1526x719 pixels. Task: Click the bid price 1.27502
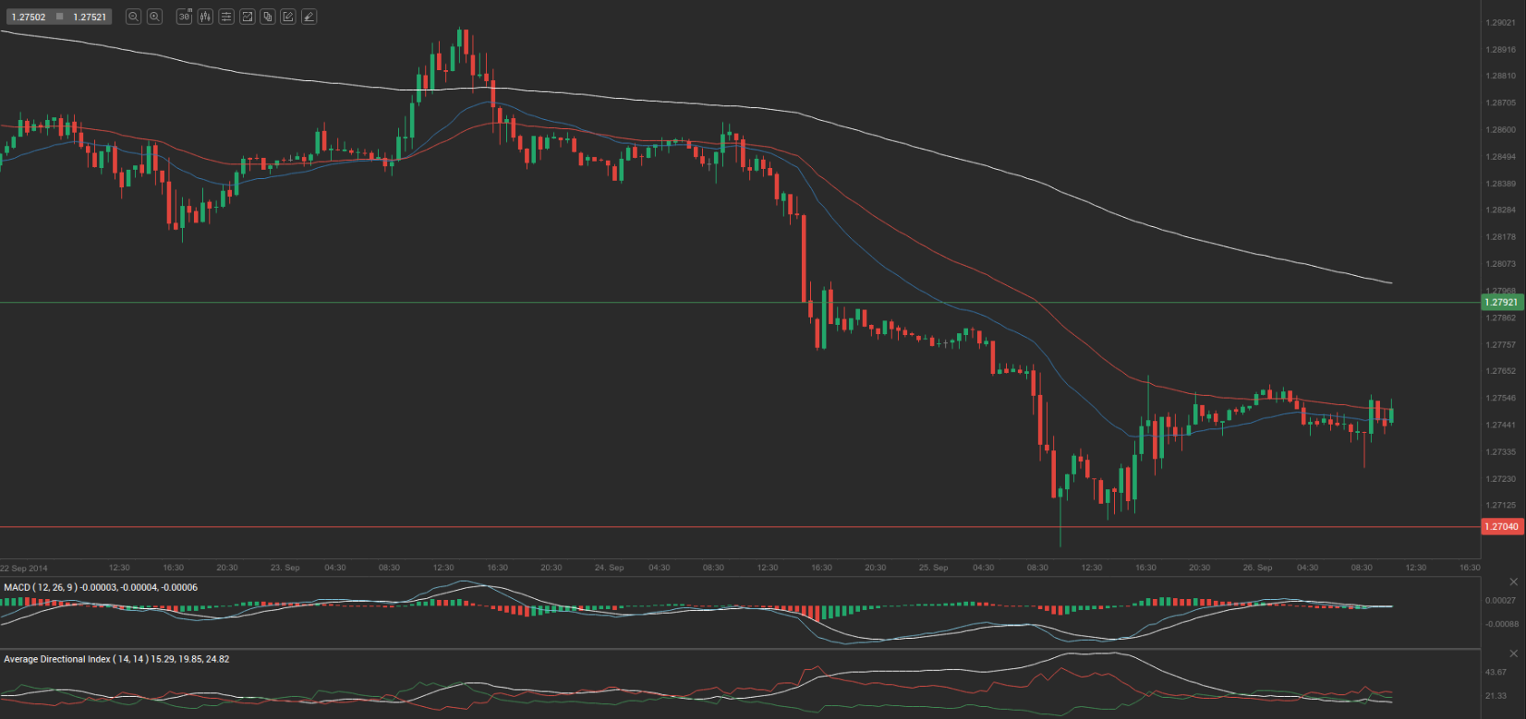tap(29, 17)
